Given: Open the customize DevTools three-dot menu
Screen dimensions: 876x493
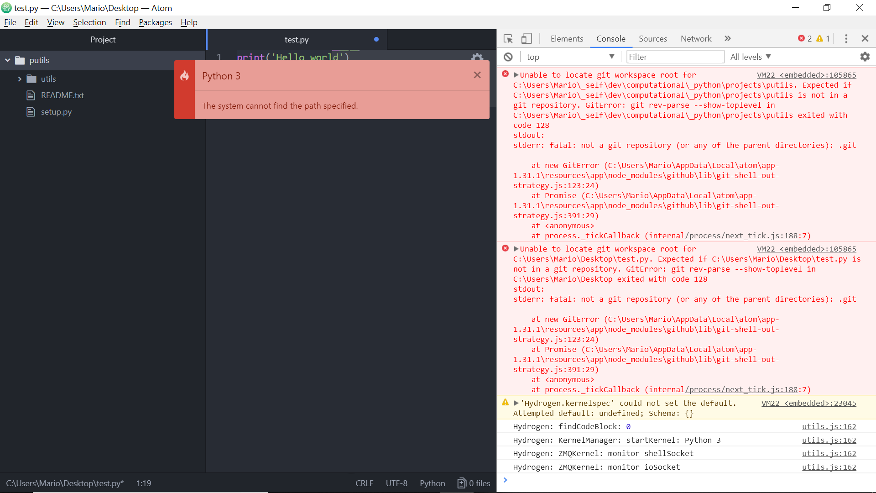Looking at the screenshot, I should [x=845, y=38].
